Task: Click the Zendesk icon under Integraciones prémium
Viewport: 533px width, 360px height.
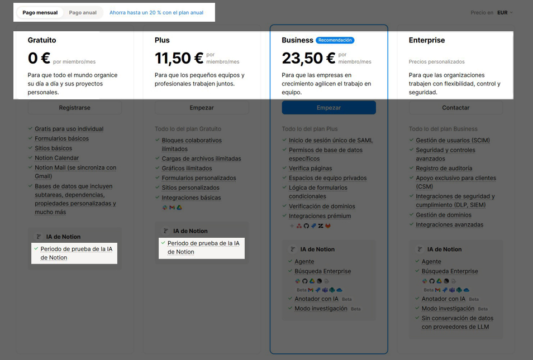Action: pyautogui.click(x=321, y=226)
